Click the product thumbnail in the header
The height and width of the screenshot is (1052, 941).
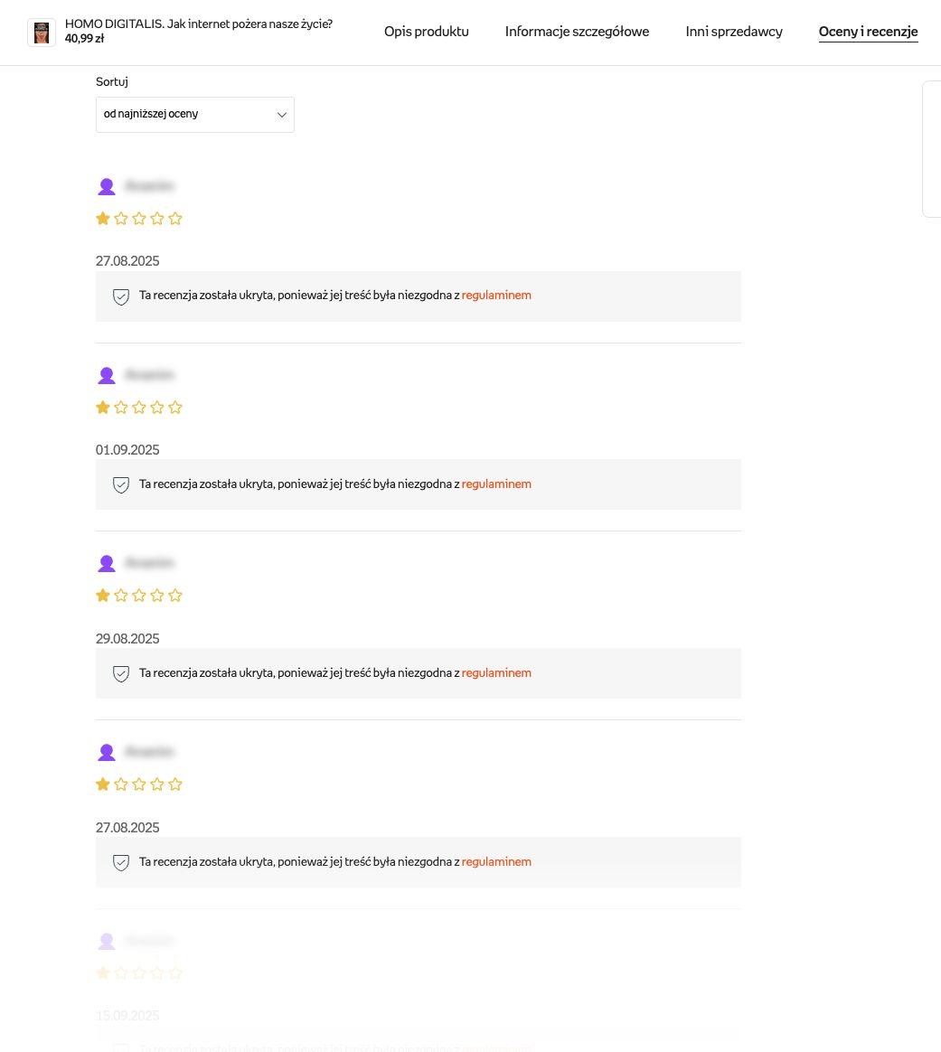coord(42,33)
